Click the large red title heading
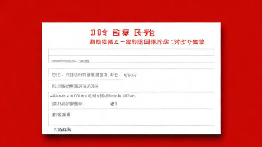 pos(123,33)
